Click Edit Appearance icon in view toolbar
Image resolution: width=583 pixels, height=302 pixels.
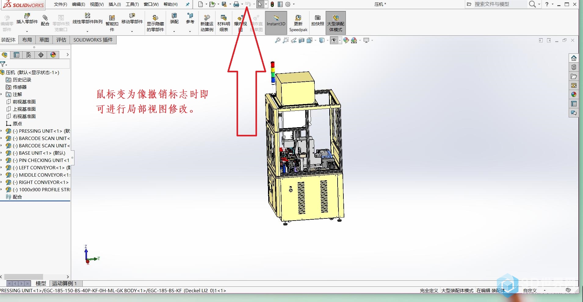(346, 40)
